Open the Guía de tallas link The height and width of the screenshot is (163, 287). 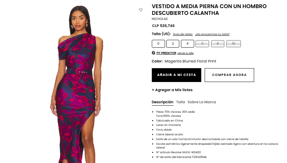pos(183,34)
